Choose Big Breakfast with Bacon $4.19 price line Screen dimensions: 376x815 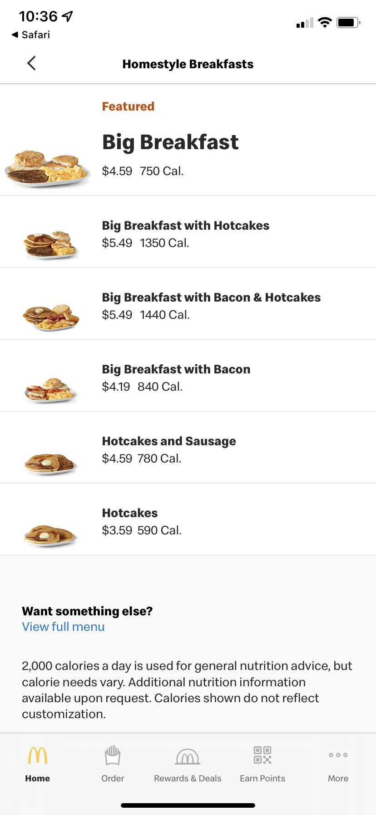[142, 387]
